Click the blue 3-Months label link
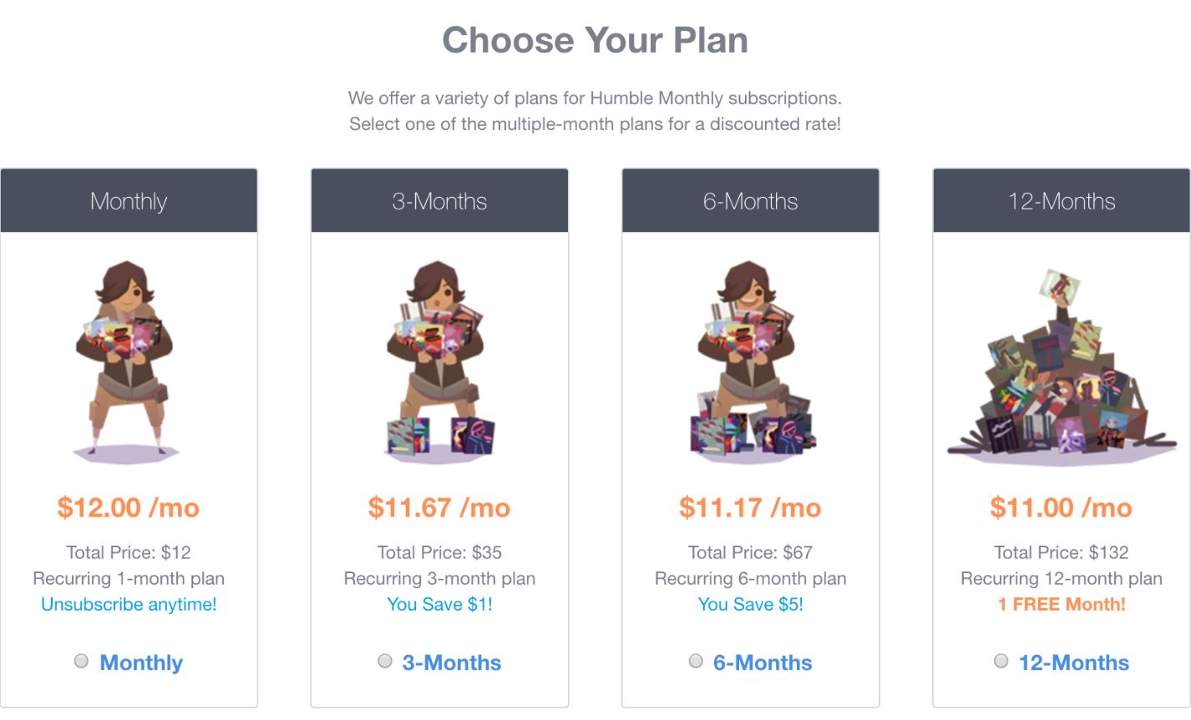Image resolution: width=1191 pixels, height=720 pixels. coord(452,662)
